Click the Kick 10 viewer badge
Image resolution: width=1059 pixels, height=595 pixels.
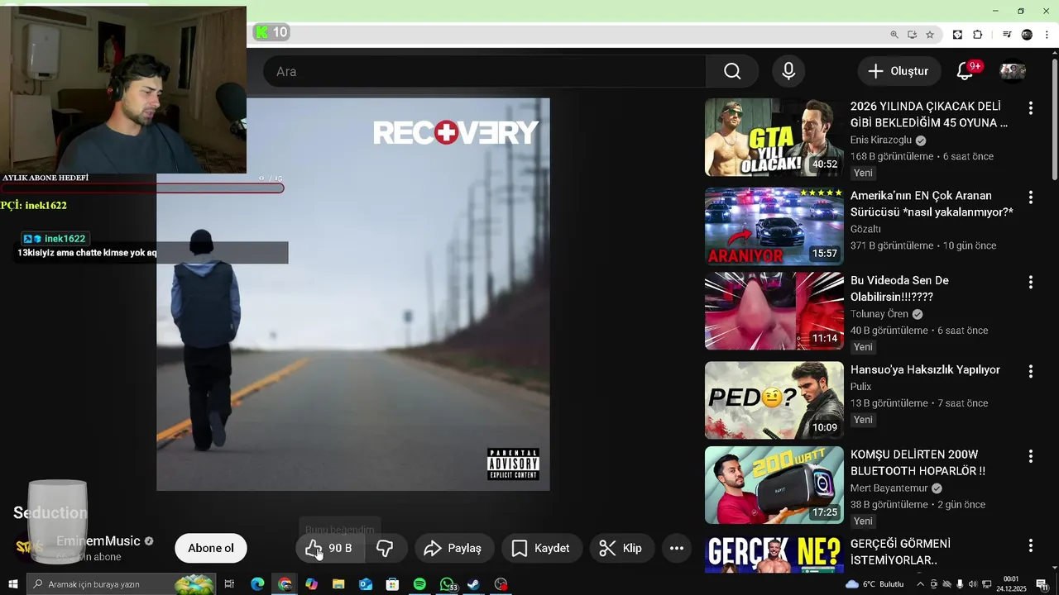(x=272, y=32)
